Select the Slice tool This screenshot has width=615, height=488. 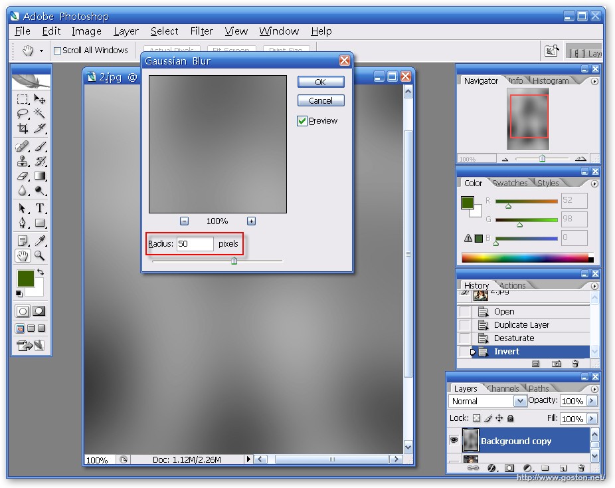click(40, 128)
